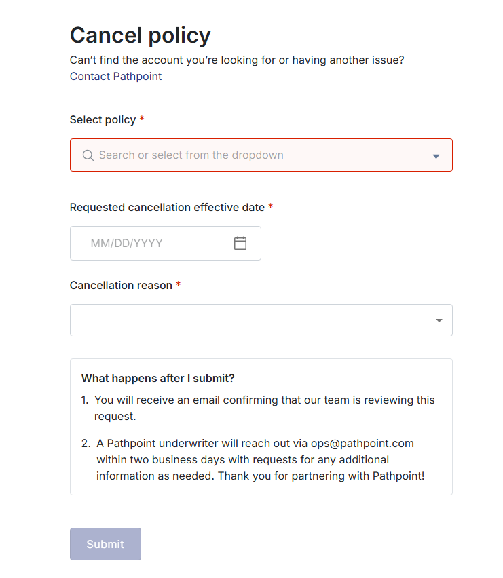
Task: Click the Cancel policy page heading
Action: click(x=140, y=35)
